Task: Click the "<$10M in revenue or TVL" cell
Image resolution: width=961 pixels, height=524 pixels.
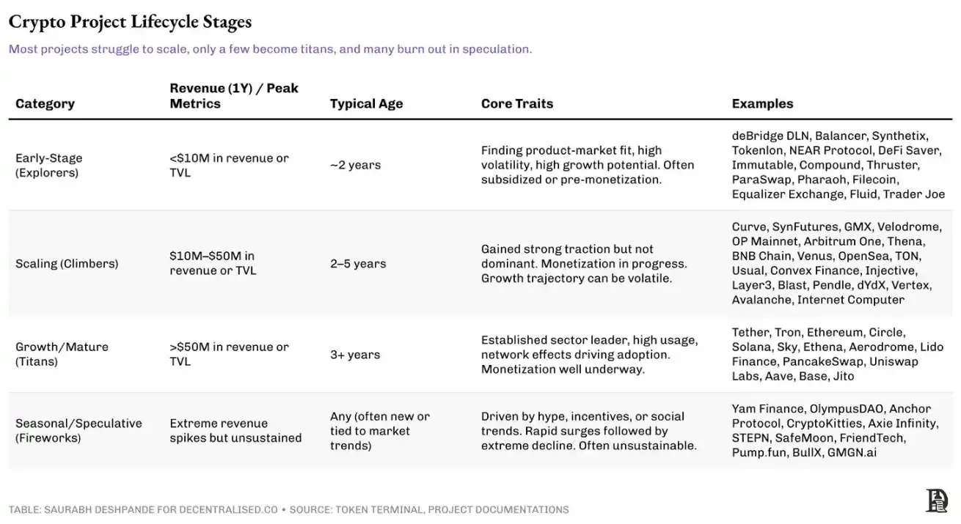Action: (x=229, y=165)
